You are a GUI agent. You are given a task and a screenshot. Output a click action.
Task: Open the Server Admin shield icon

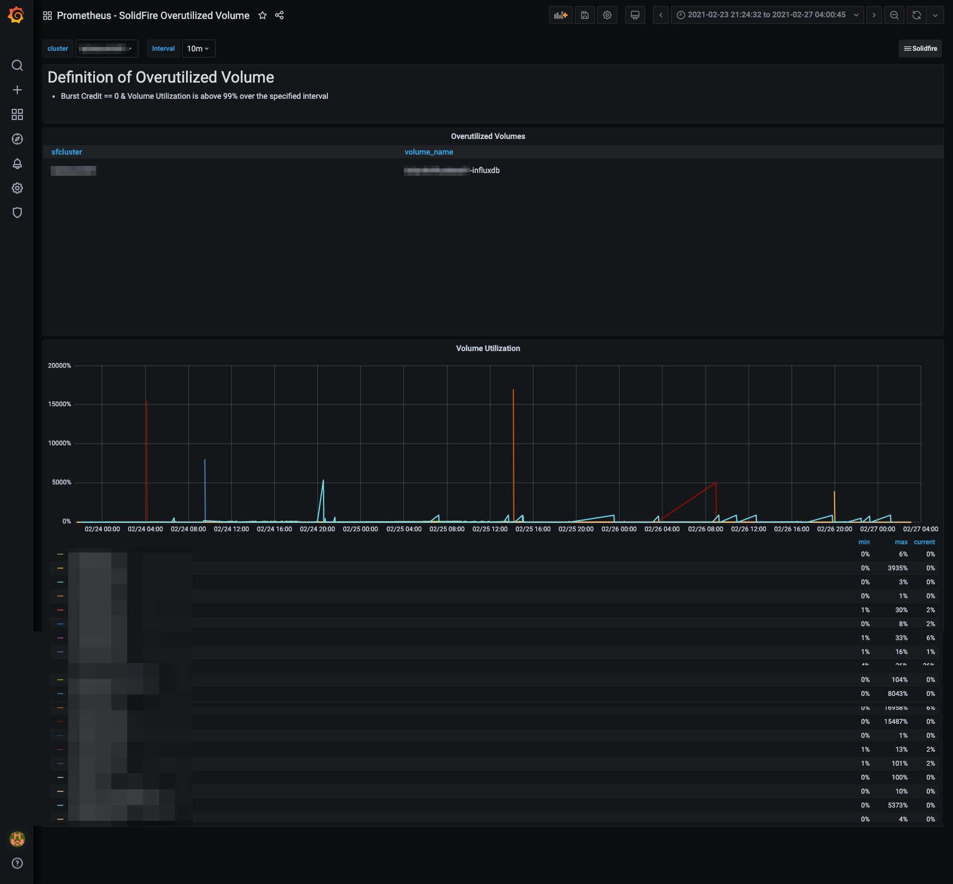pos(17,213)
